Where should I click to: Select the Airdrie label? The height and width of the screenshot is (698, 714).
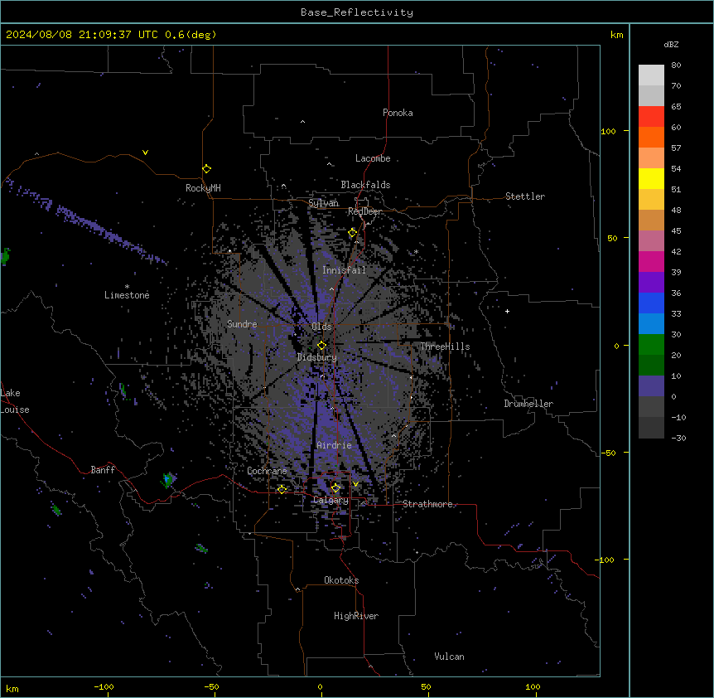pos(335,445)
